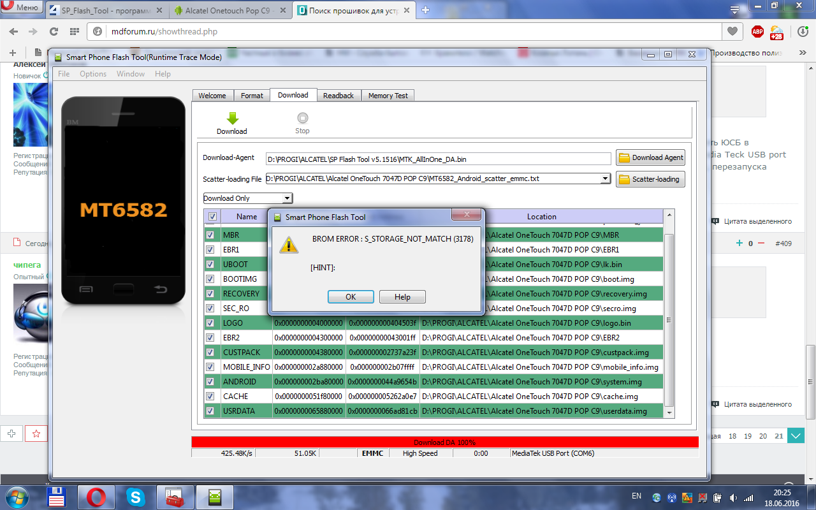The image size is (816, 510).
Task: Click the Help button in error dialog
Action: click(402, 297)
